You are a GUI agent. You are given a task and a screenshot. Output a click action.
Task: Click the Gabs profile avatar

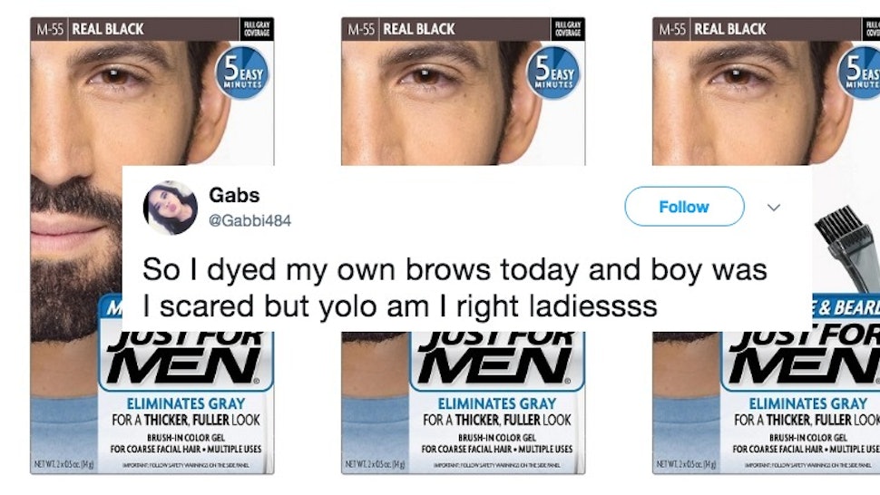point(170,208)
